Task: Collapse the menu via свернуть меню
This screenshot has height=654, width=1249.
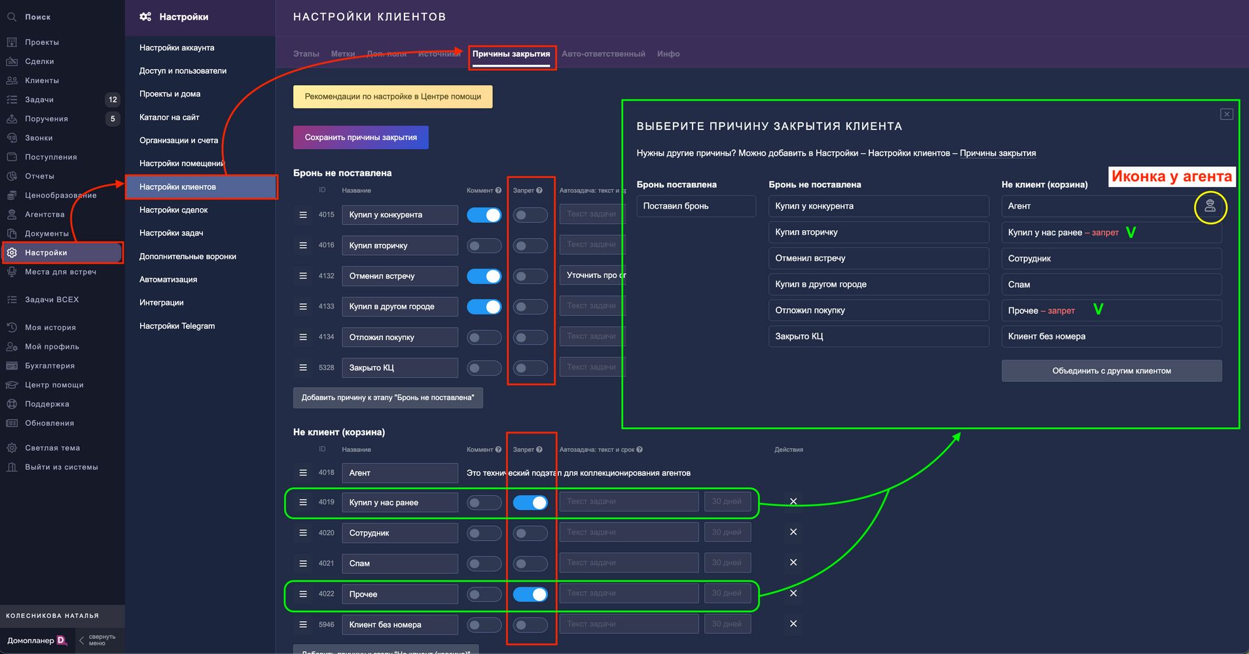Action: pyautogui.click(x=97, y=640)
